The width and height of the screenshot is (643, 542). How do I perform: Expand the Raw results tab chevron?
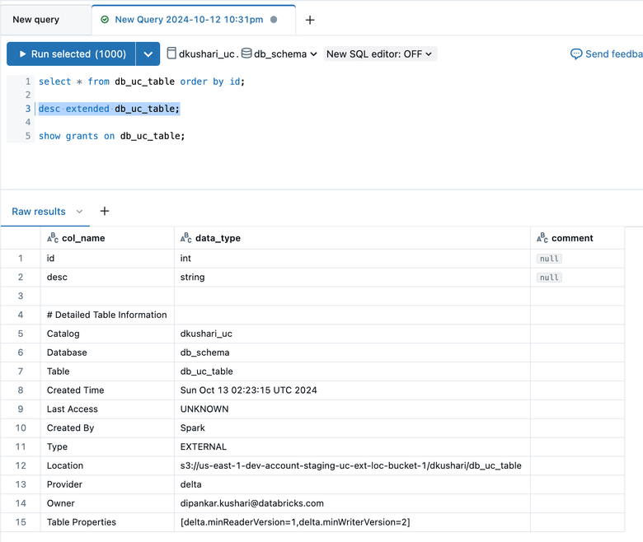point(79,212)
